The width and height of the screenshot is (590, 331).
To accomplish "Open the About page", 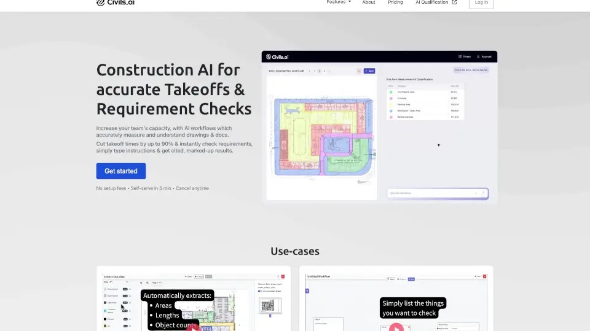I will [368, 2].
